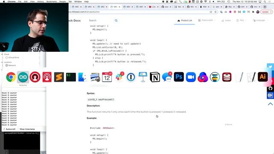Image resolution: width=274 pixels, height=154 pixels.
Task: Open the Chrome menu in menu bar
Action: point(12,2)
